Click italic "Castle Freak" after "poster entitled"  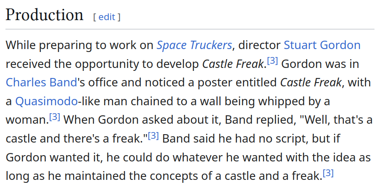(311, 82)
